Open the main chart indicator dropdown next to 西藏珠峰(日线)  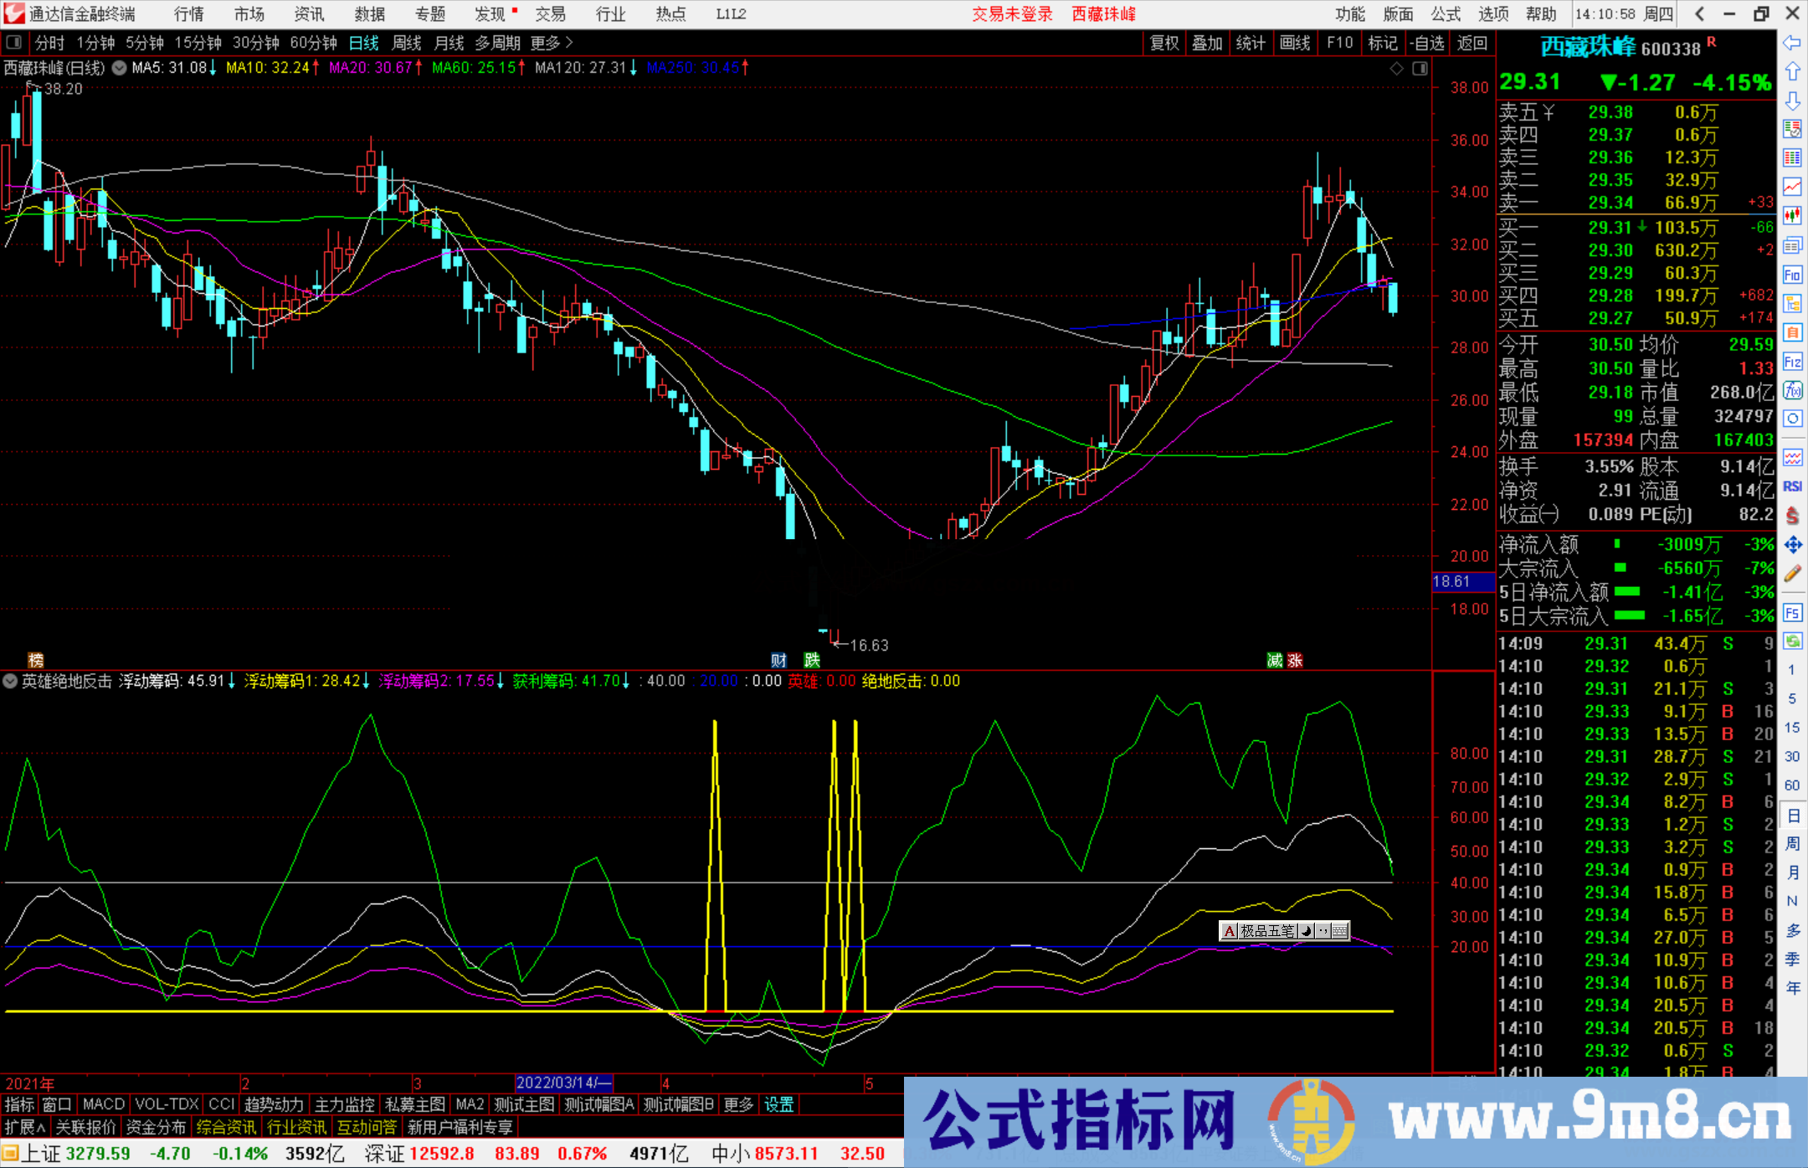coord(120,68)
